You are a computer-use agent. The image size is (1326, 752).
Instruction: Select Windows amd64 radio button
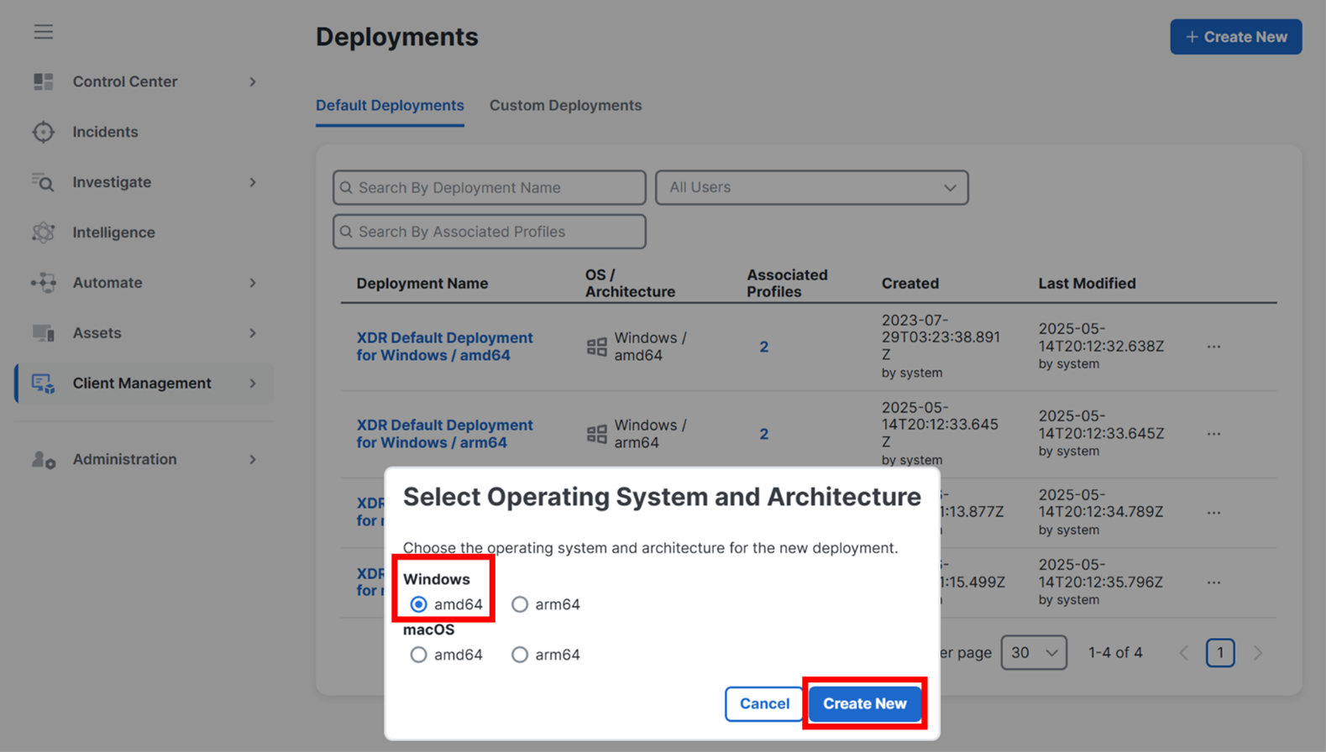[x=418, y=604]
